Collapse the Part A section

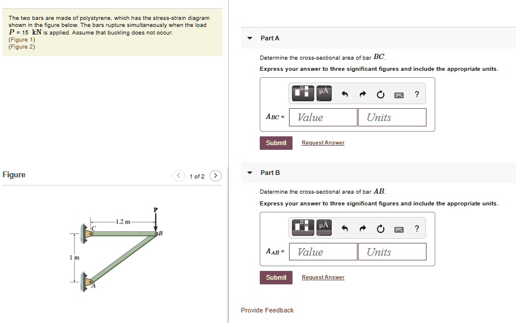(x=250, y=38)
